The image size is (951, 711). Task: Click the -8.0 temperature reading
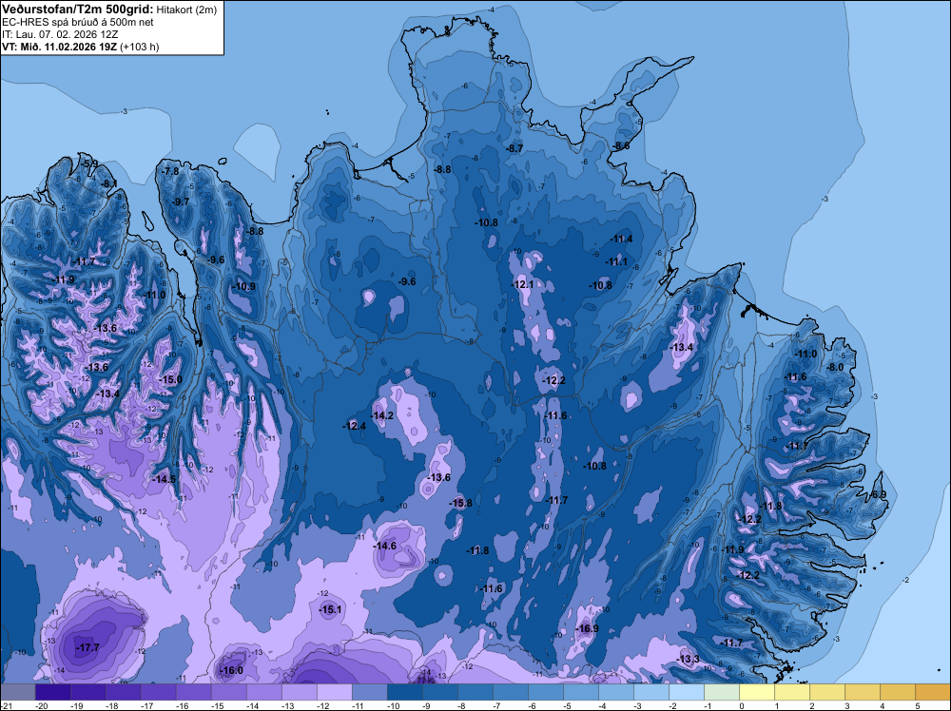(x=835, y=367)
